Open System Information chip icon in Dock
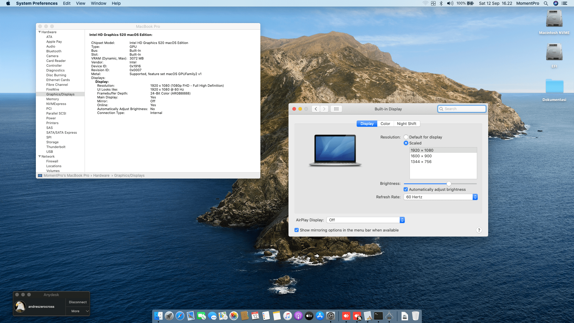 pyautogui.click(x=389, y=316)
